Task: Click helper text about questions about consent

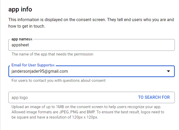Action: tap(59, 81)
